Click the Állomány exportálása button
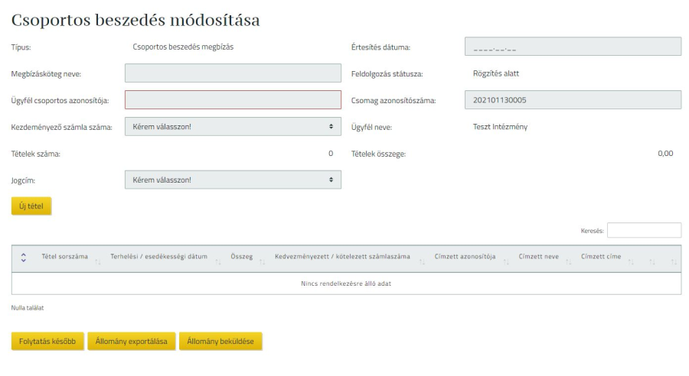The width and height of the screenshot is (689, 376). 132,341
